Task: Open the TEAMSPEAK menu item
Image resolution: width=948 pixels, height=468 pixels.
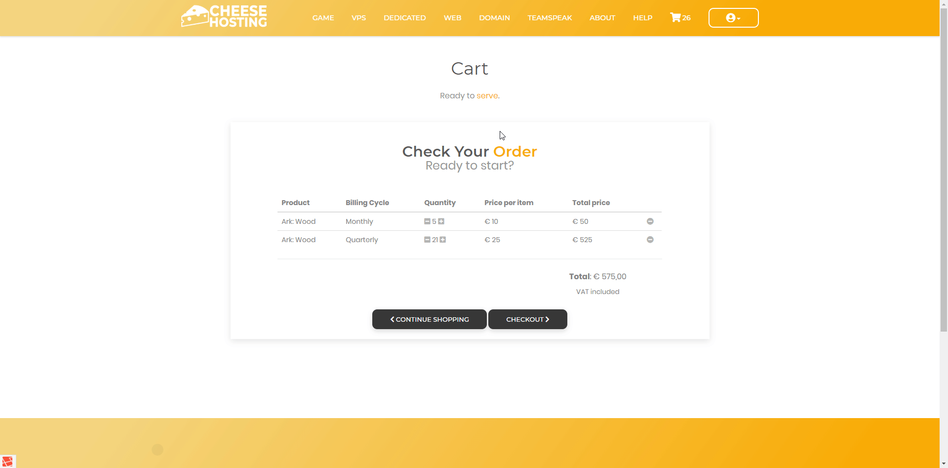Action: (550, 18)
